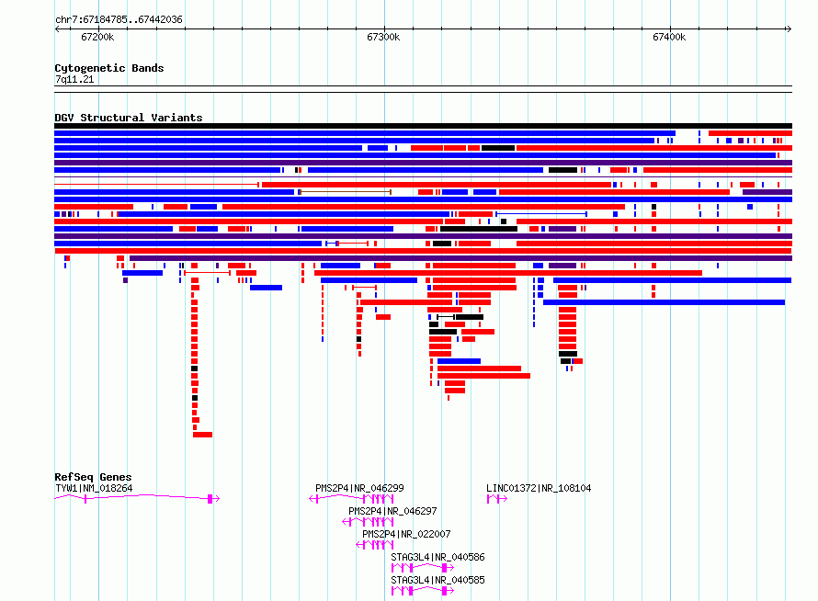Click the DGV Structural Variants track title

129,118
